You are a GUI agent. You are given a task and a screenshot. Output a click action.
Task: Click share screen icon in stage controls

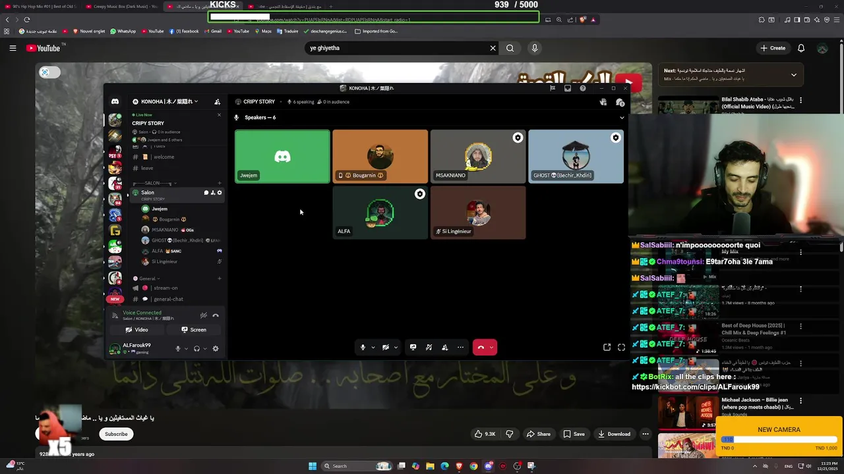tap(413, 347)
